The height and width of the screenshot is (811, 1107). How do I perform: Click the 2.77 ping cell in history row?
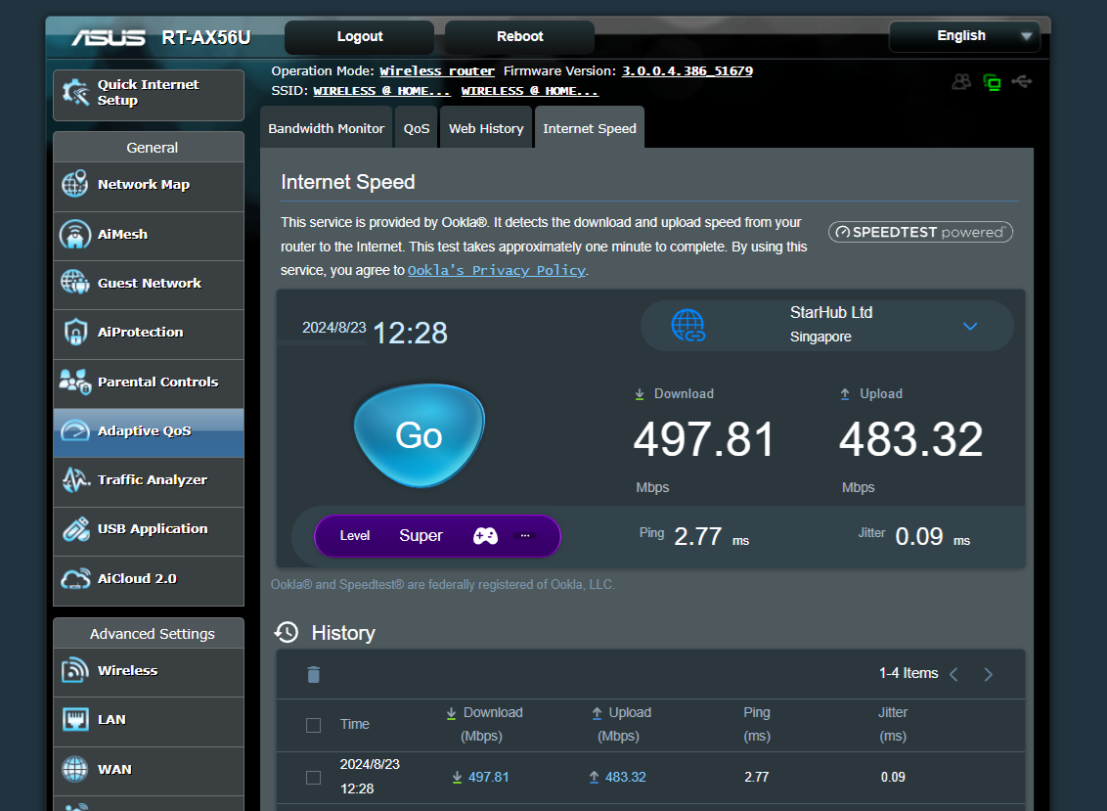(757, 777)
